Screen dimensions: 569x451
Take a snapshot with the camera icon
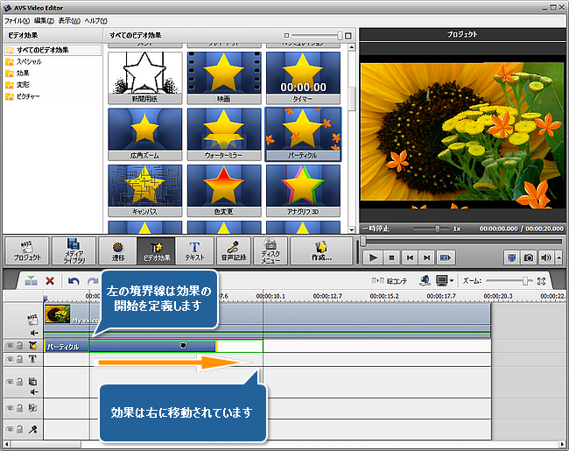[x=528, y=257]
